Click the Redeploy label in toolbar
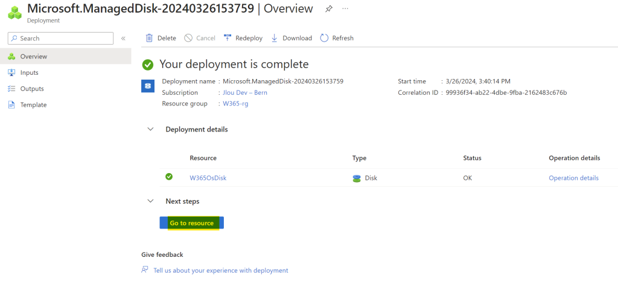The width and height of the screenshot is (618, 281). [x=249, y=38]
